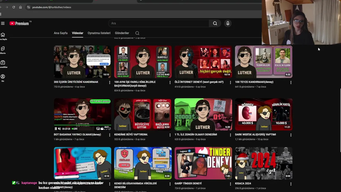This screenshot has height=192, width=341.
Task: Play the 8:18 video thumbnail, bottom-left card
Action: click(x=83, y=163)
